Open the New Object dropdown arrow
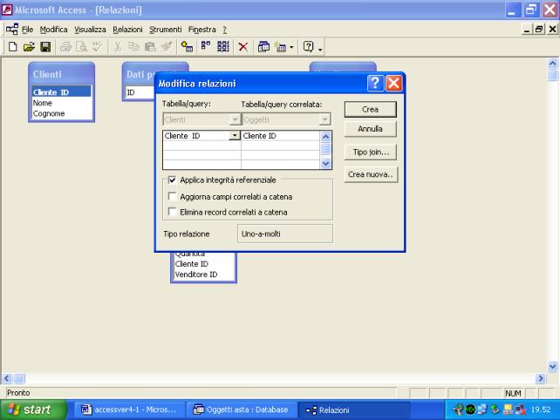The height and width of the screenshot is (420, 560). point(291,47)
